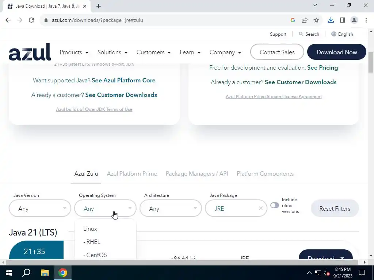Click the 21+35 version badge
Image resolution: width=374 pixels, height=280 pixels.
pyautogui.click(x=36, y=250)
